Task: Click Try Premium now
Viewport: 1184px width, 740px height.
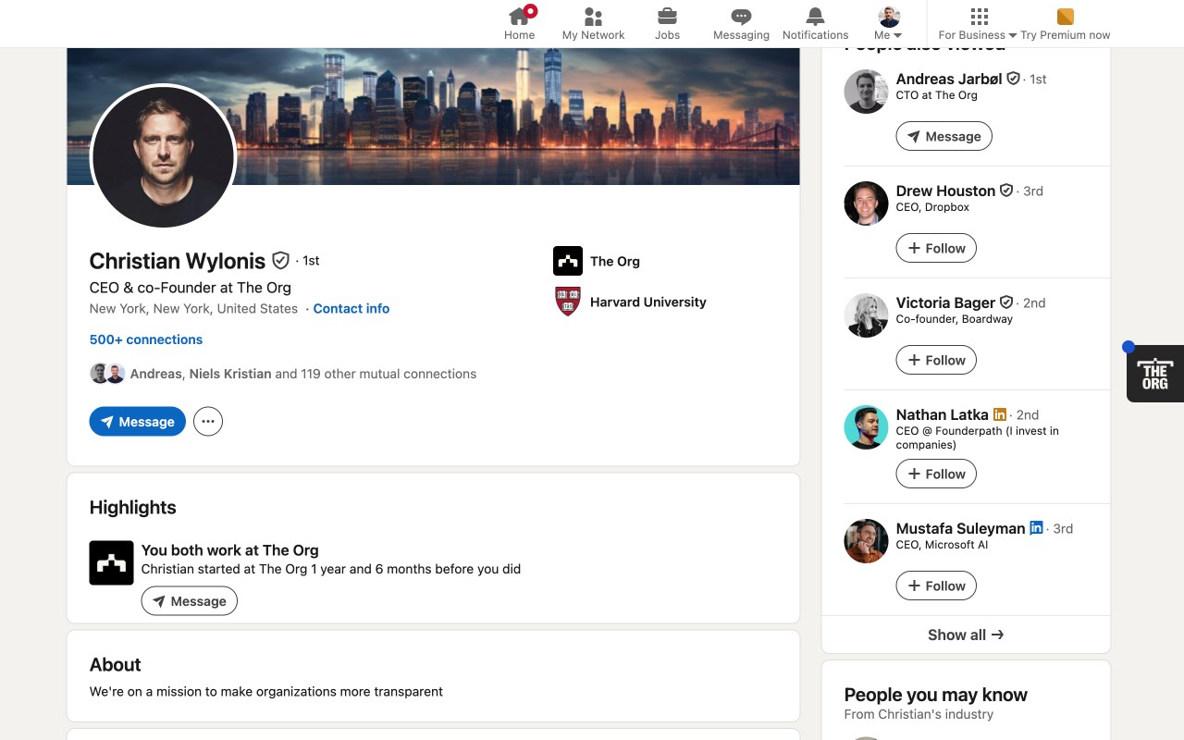Action: (x=1065, y=23)
